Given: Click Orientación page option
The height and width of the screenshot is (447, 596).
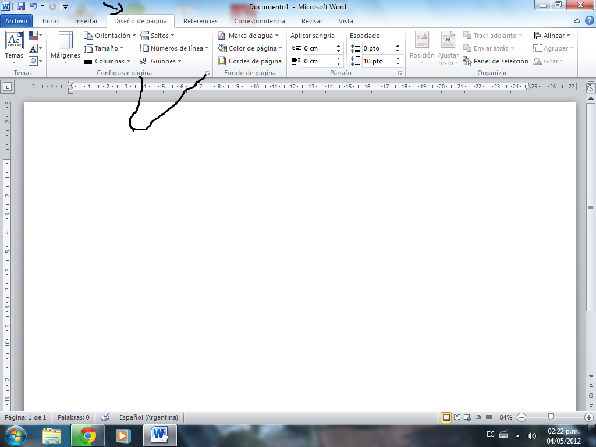Looking at the screenshot, I should click(x=110, y=36).
